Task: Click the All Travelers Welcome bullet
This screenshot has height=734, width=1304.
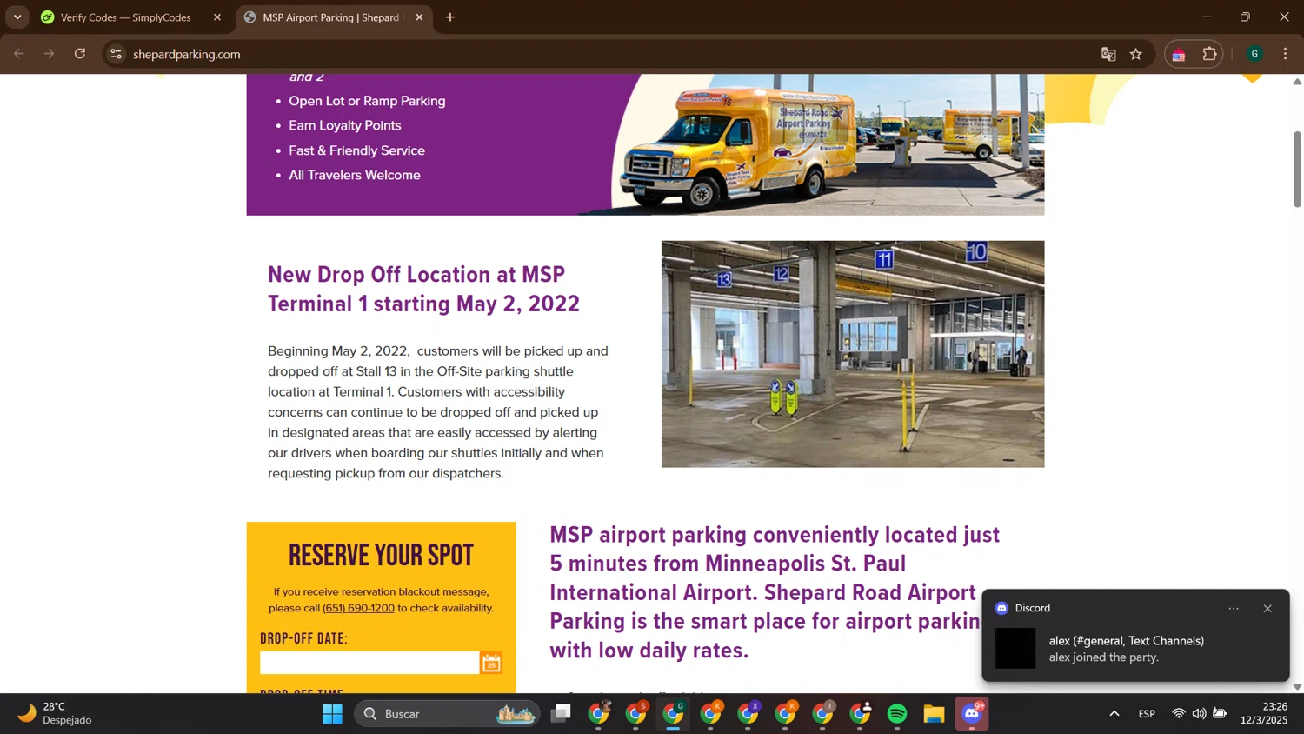Action: click(355, 175)
